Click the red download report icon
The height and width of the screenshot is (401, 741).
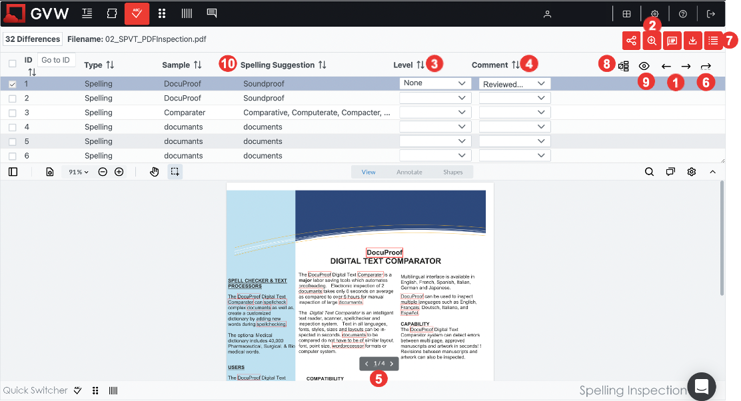693,40
